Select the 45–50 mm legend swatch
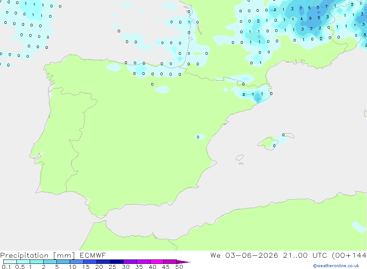 point(170,262)
